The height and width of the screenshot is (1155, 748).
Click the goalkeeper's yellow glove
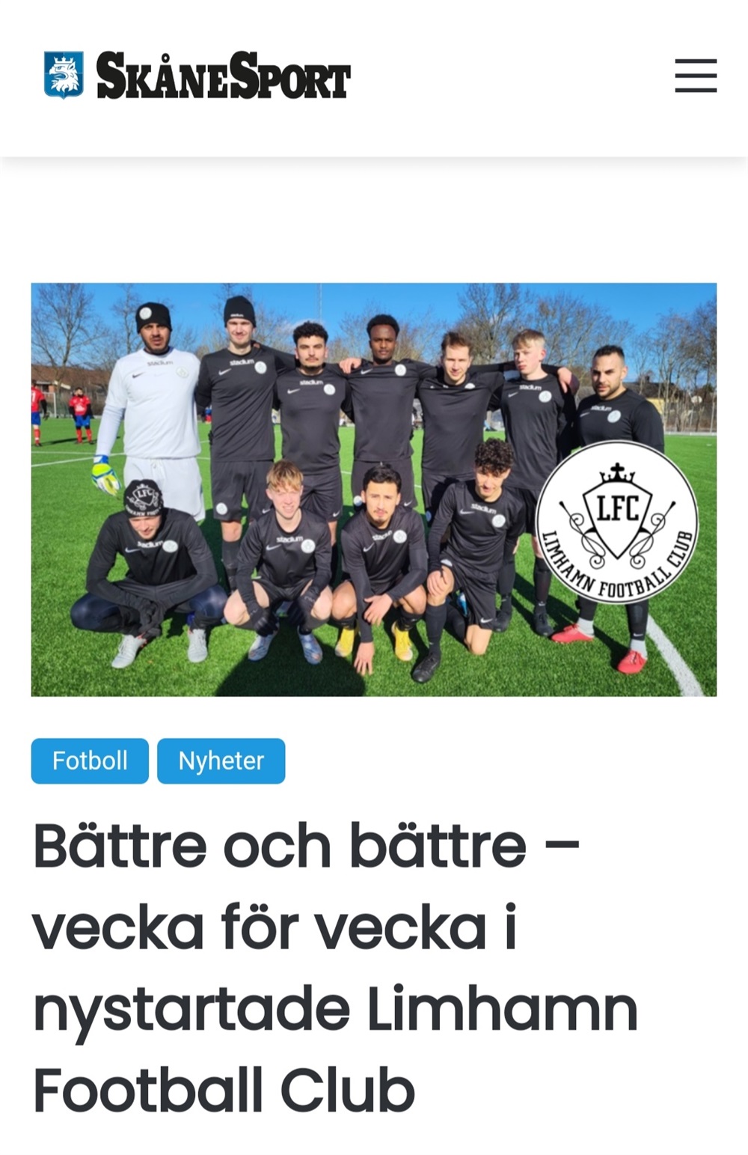(x=105, y=475)
